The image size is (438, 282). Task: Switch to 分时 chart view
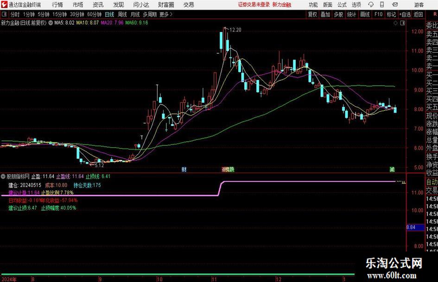point(15,14)
